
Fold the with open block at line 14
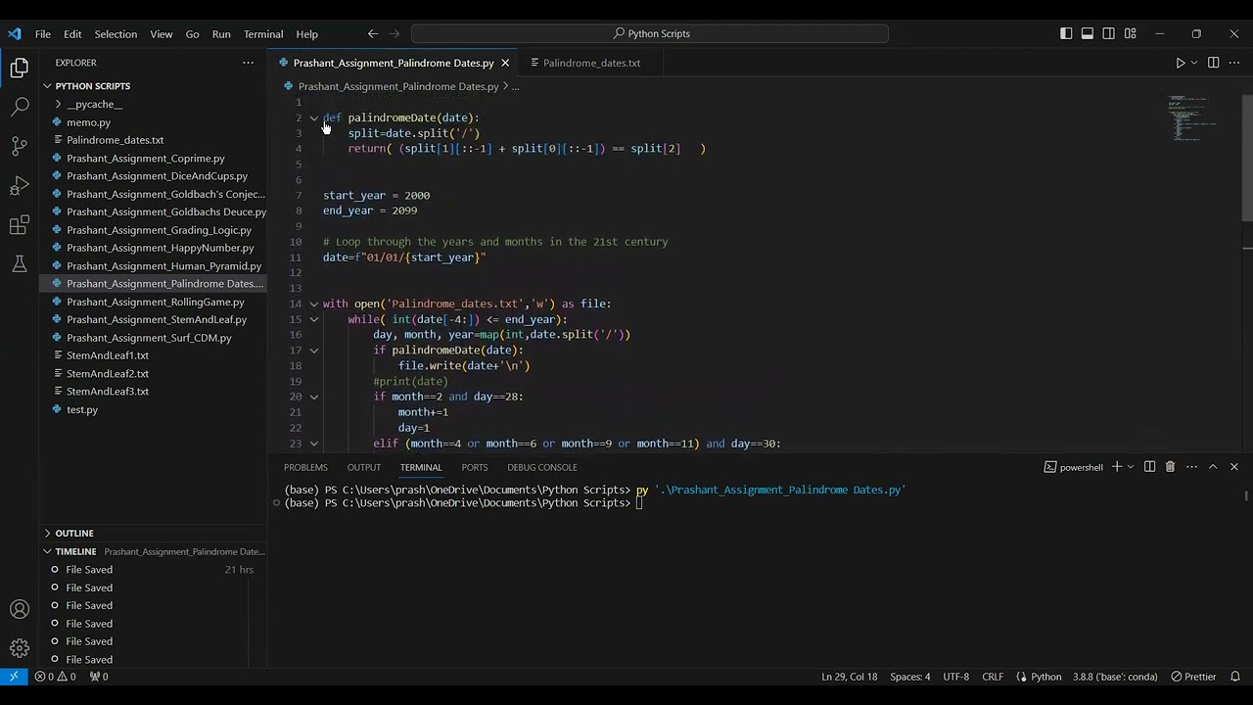point(314,304)
